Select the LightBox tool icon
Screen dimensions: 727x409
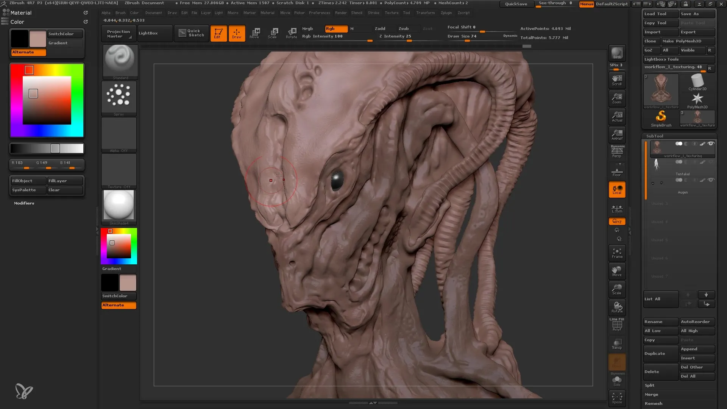(148, 33)
